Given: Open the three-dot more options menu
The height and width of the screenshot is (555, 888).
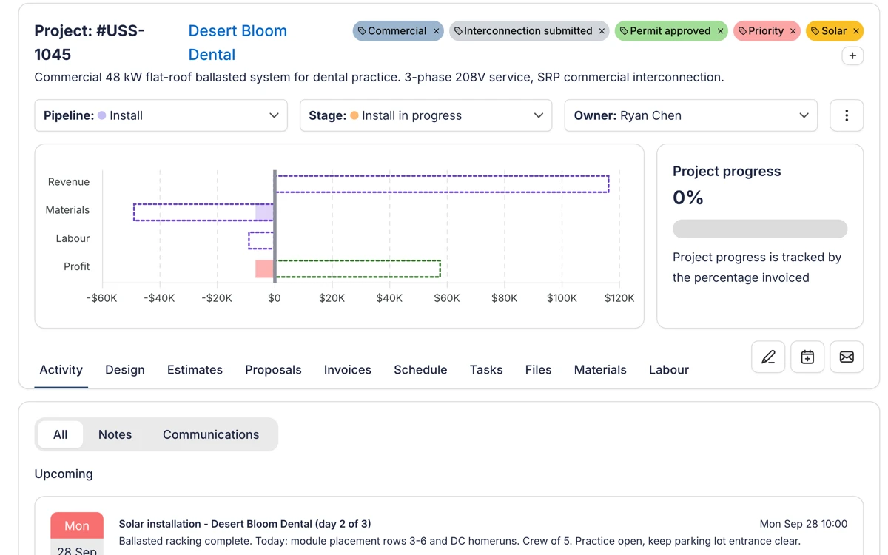Looking at the screenshot, I should 847,115.
